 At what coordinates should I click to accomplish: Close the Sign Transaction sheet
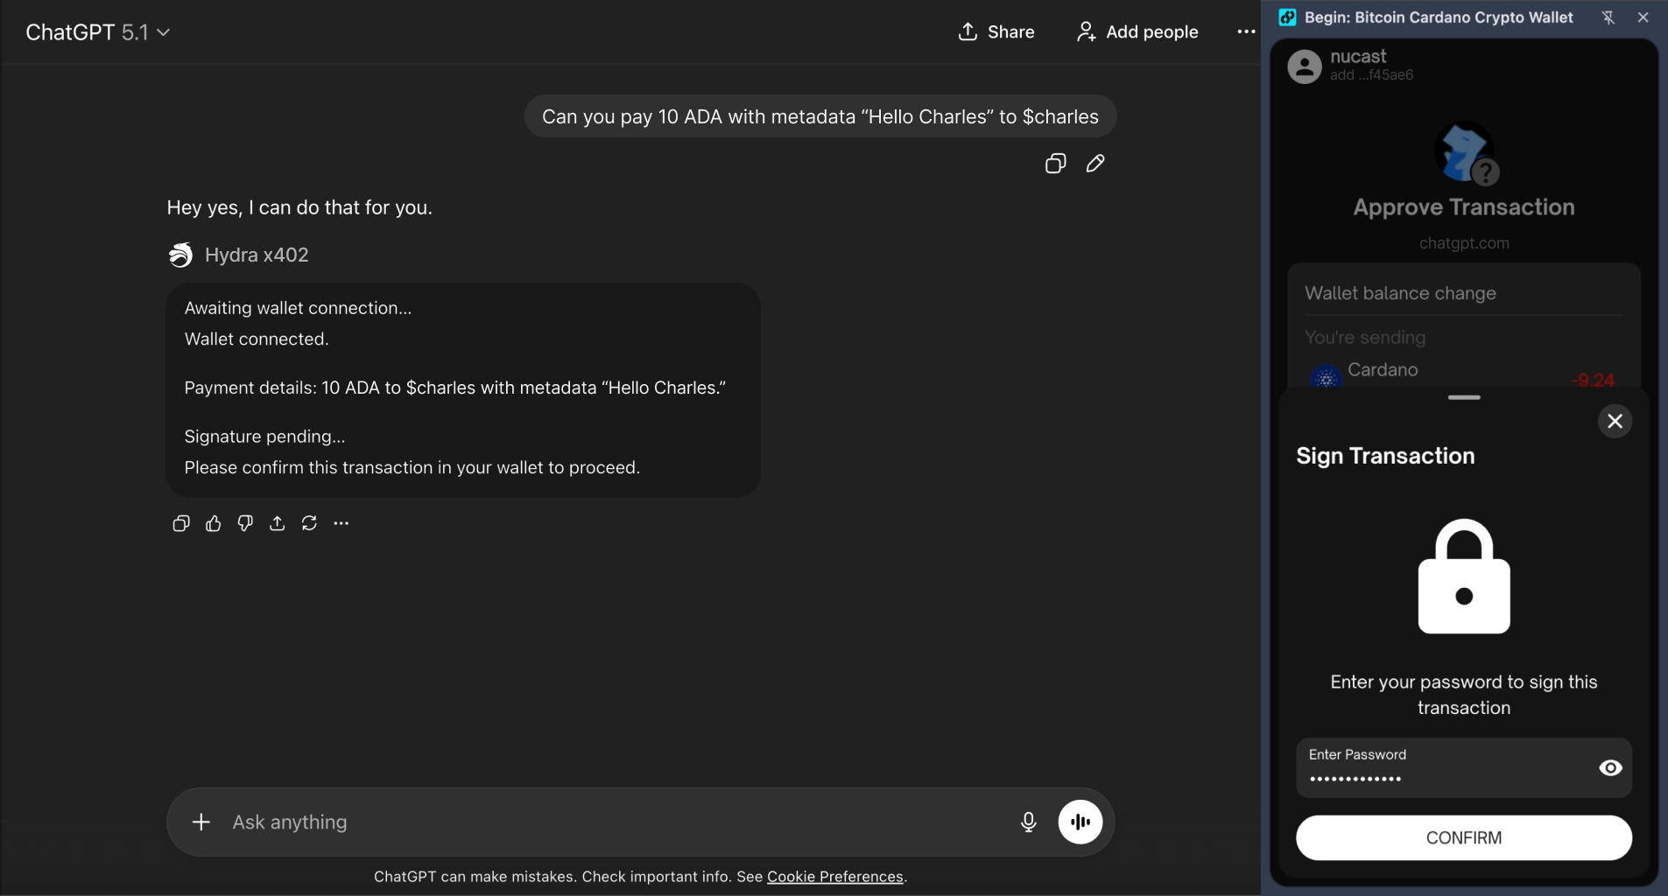[x=1615, y=422]
